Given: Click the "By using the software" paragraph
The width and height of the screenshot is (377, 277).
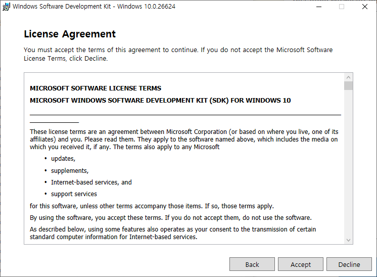Looking at the screenshot, I should pyautogui.click(x=171, y=218).
